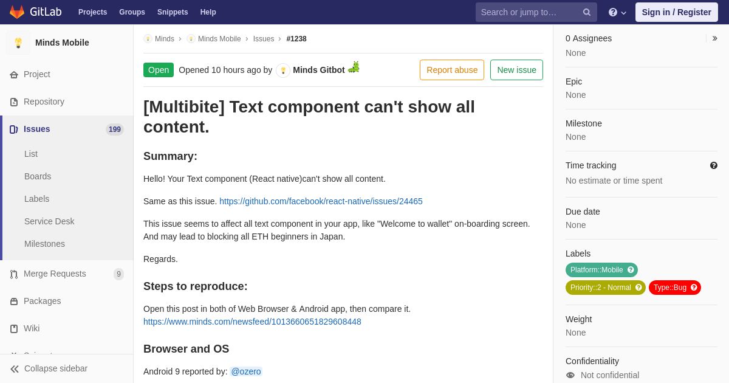Viewport: 729px width, 383px height.
Task: Click the Platform::Mobile label help icon
Action: tap(631, 270)
